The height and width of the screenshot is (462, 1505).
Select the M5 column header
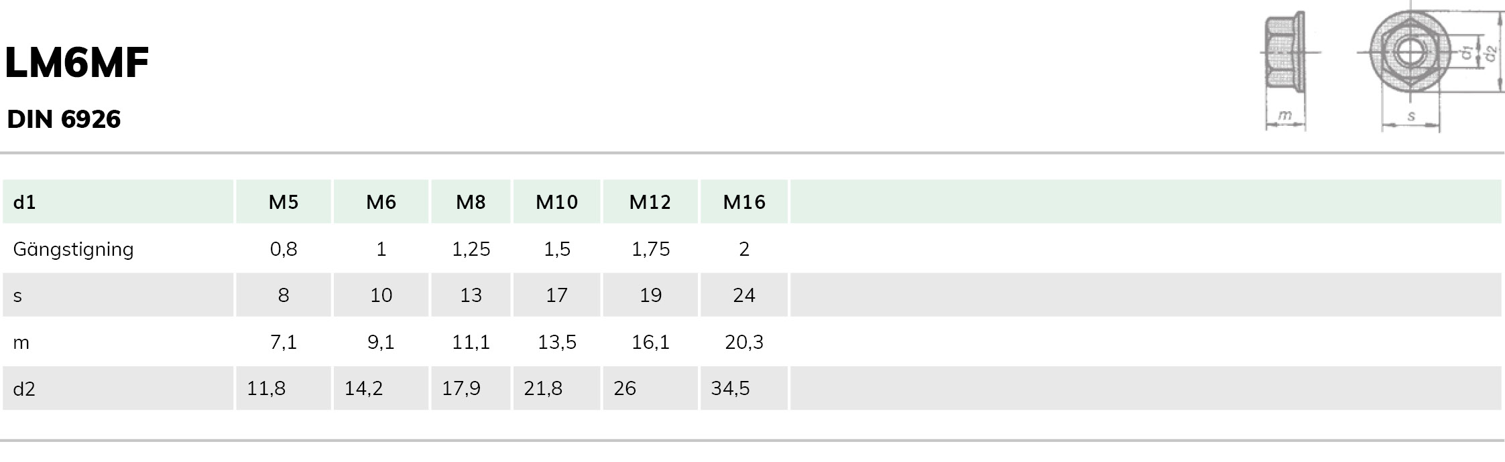point(284,202)
